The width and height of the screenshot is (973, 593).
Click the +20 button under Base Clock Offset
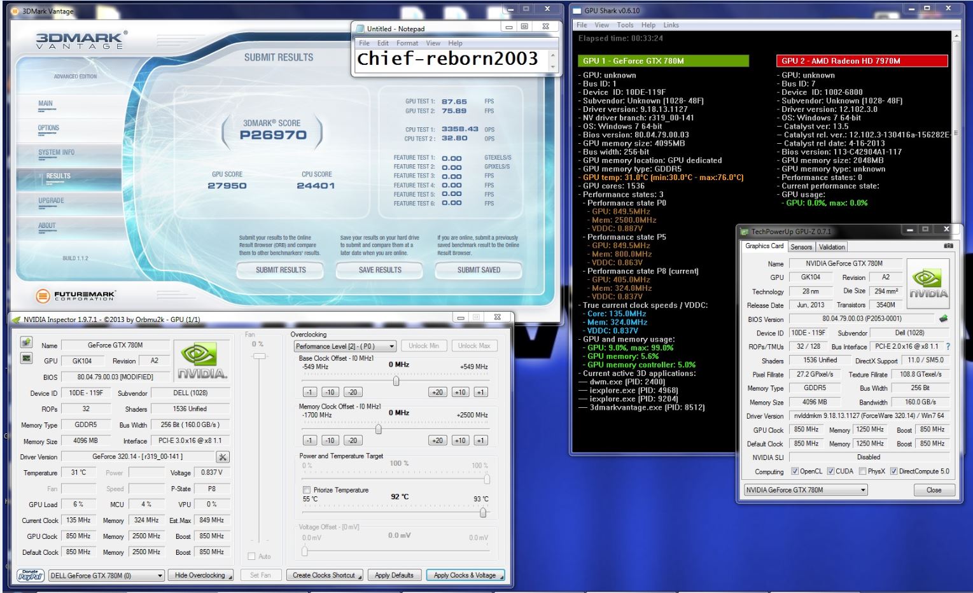[x=438, y=392]
